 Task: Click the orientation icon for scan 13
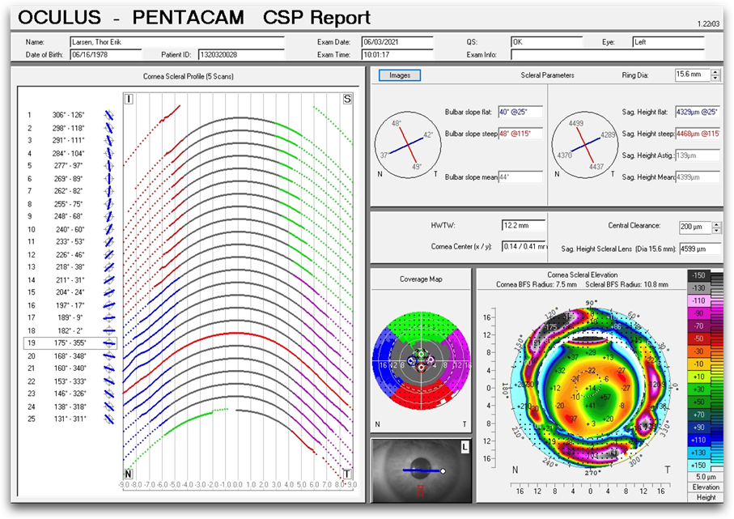[x=109, y=266]
